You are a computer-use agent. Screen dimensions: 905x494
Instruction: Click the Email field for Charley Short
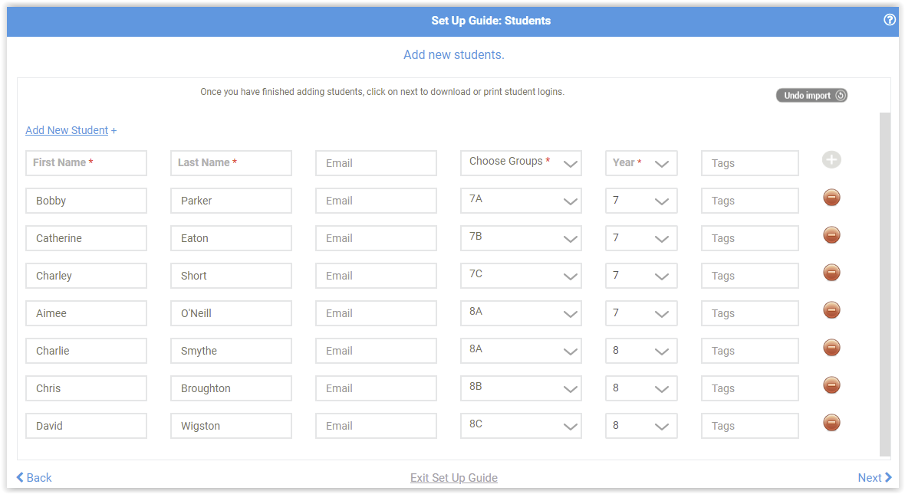tap(376, 276)
